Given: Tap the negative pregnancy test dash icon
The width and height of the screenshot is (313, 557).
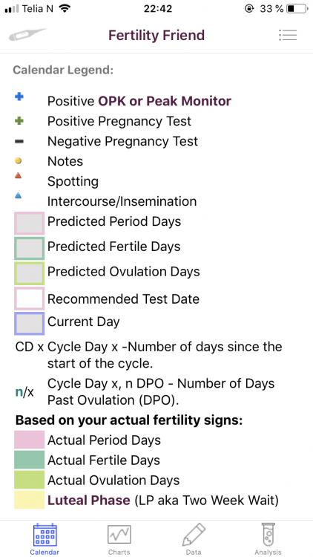Looking at the screenshot, I should pyautogui.click(x=19, y=141).
